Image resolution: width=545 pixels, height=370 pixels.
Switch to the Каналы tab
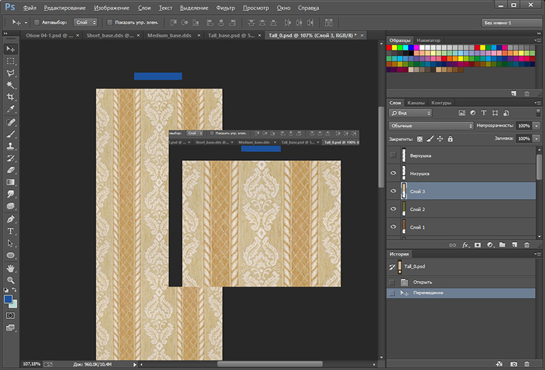coord(416,103)
